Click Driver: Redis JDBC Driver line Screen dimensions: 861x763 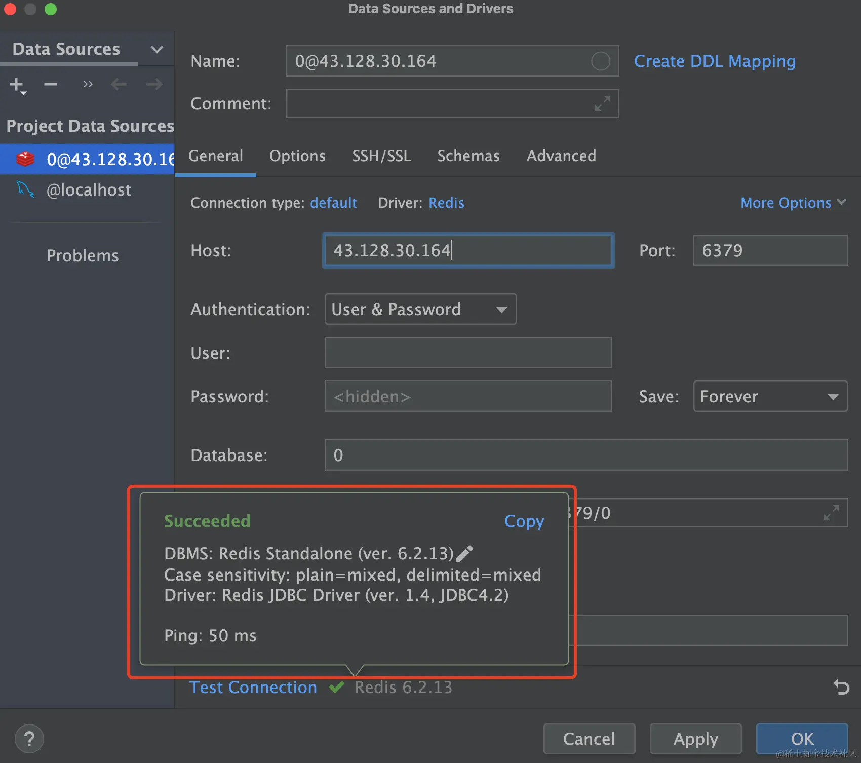coord(336,595)
